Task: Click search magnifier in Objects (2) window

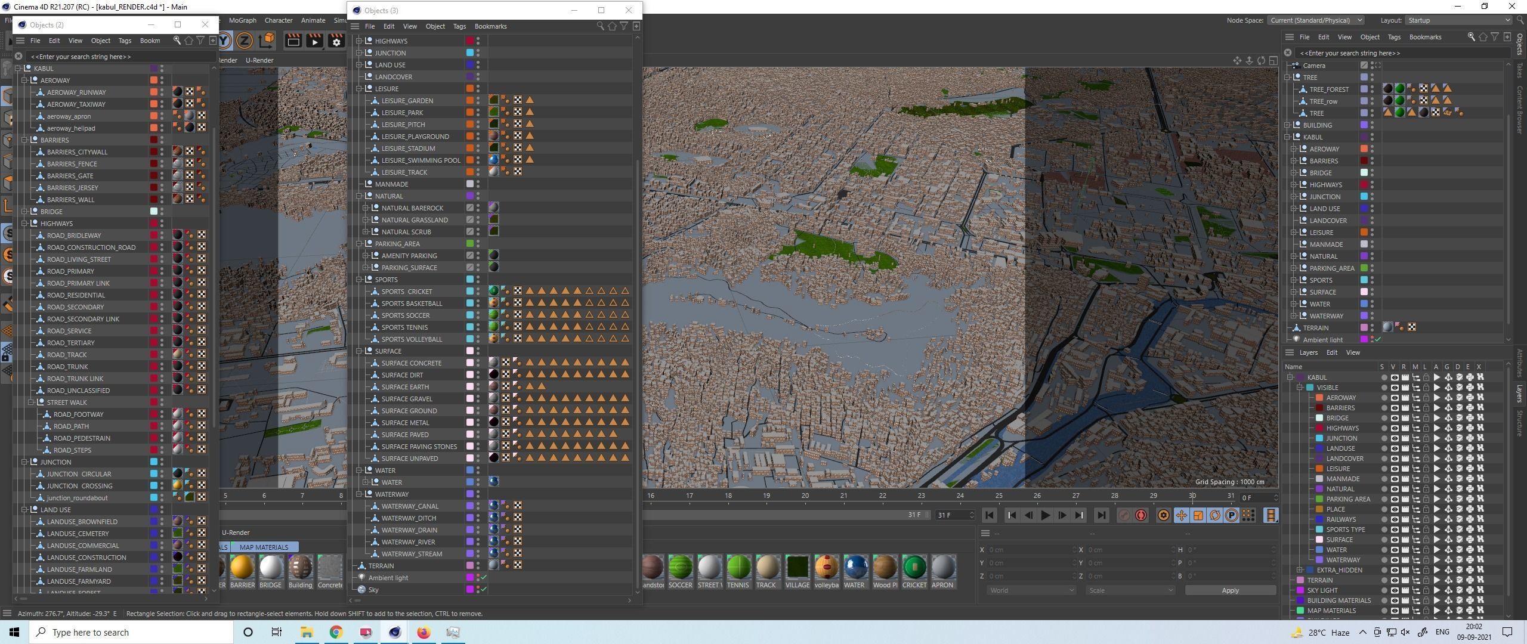Action: click(x=177, y=41)
